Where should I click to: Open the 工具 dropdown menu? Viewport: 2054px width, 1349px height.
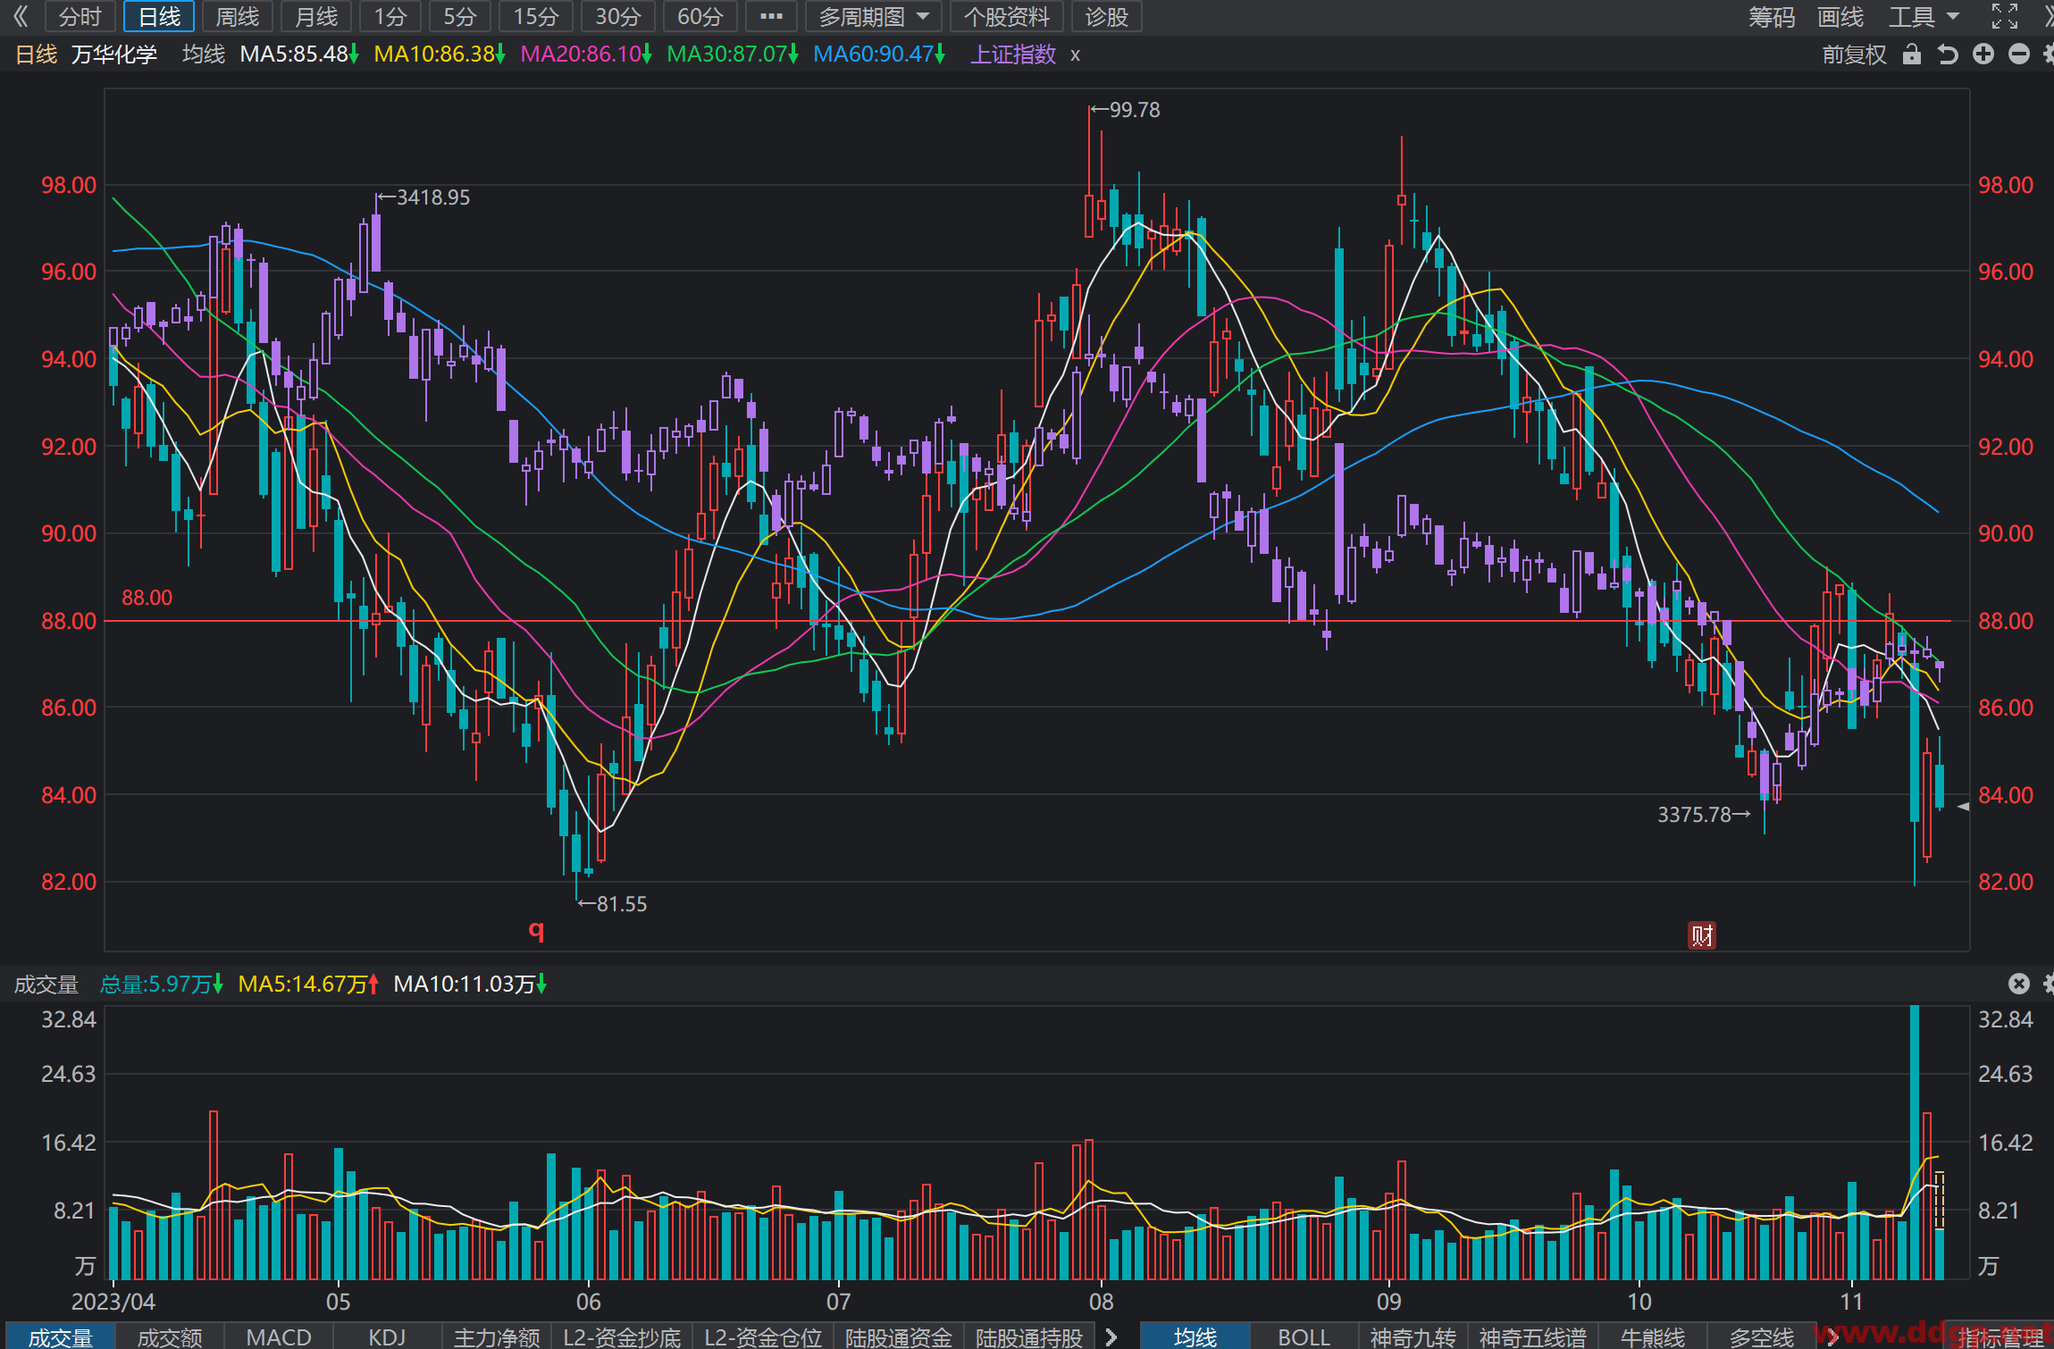(1924, 16)
